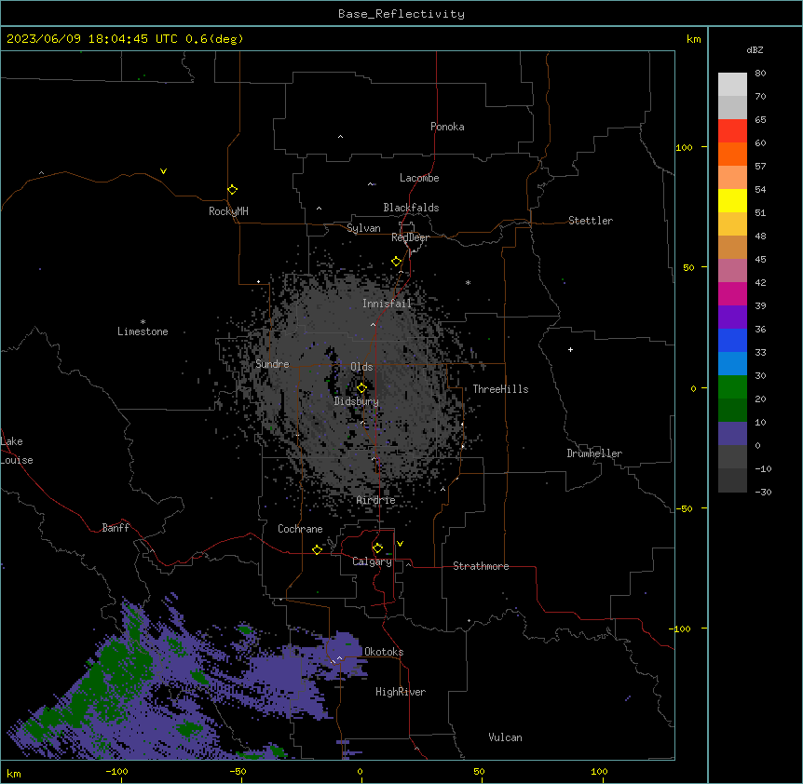This screenshot has width=803, height=784.
Task: Click the ThreeHills town label
Action: pyautogui.click(x=500, y=389)
